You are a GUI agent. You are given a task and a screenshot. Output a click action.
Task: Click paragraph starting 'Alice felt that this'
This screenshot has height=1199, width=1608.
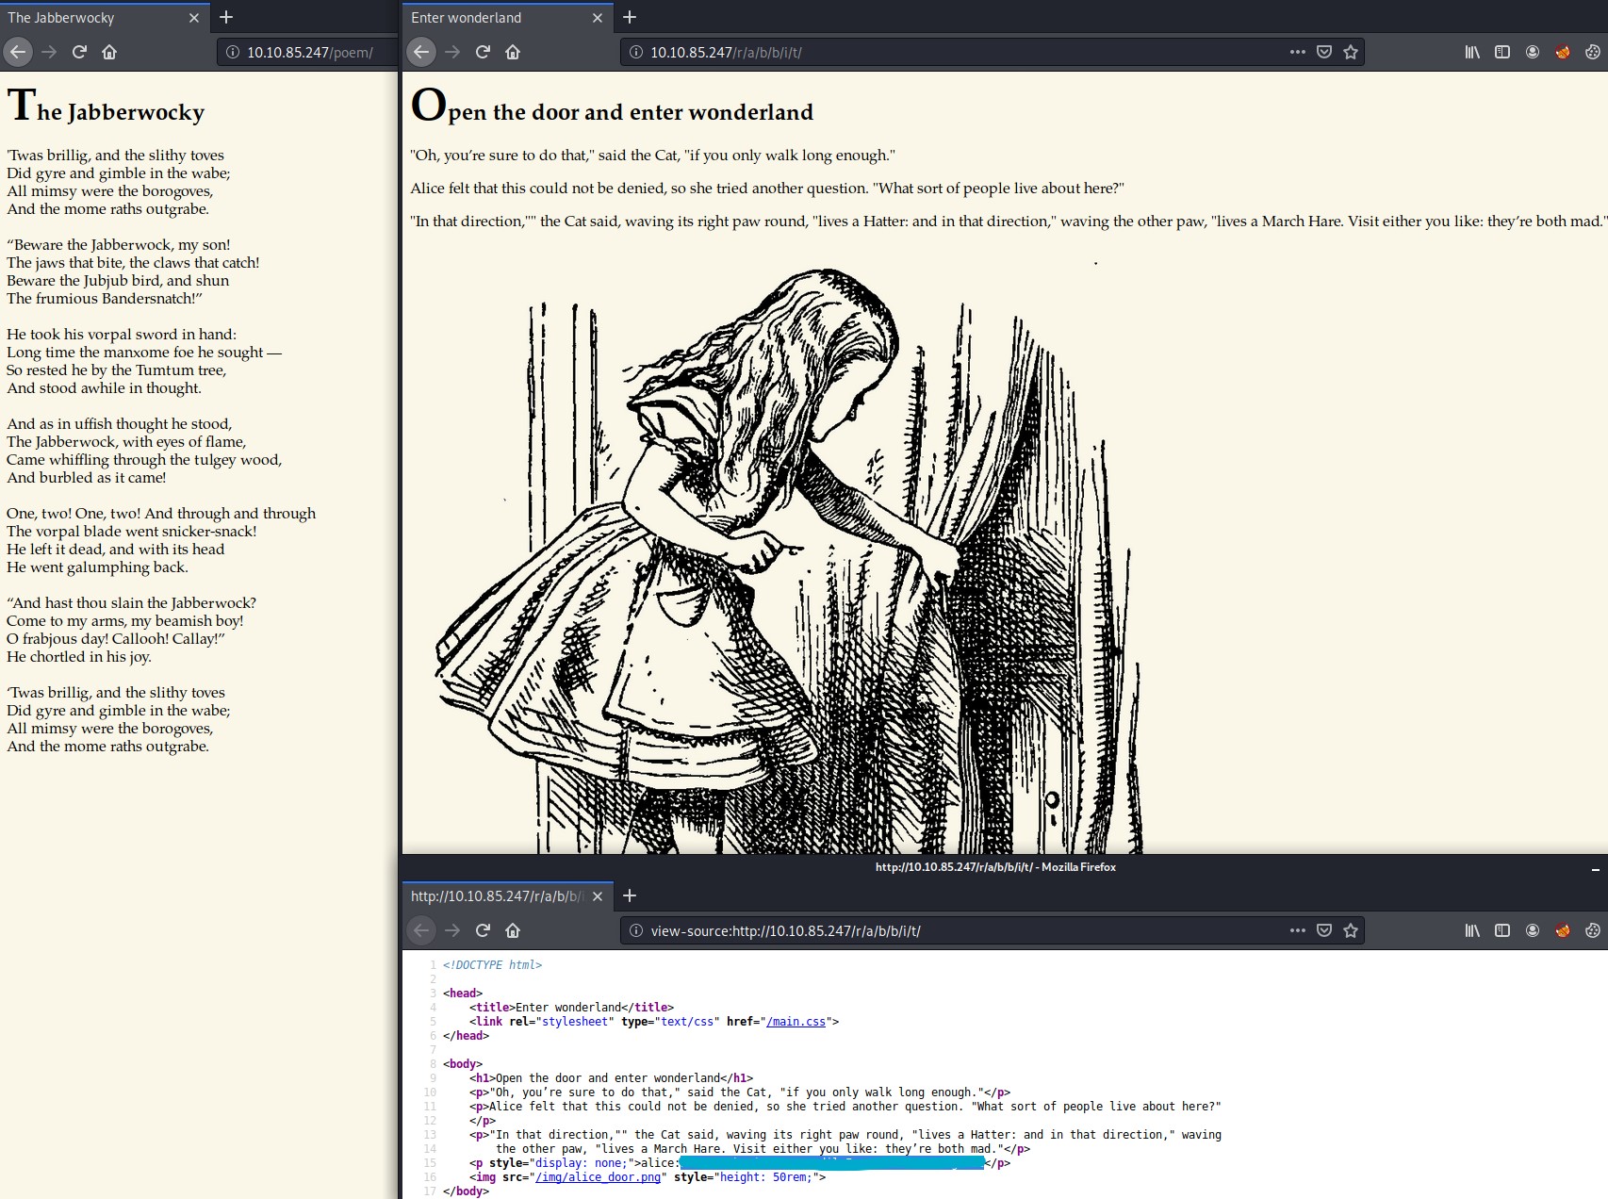767,189
